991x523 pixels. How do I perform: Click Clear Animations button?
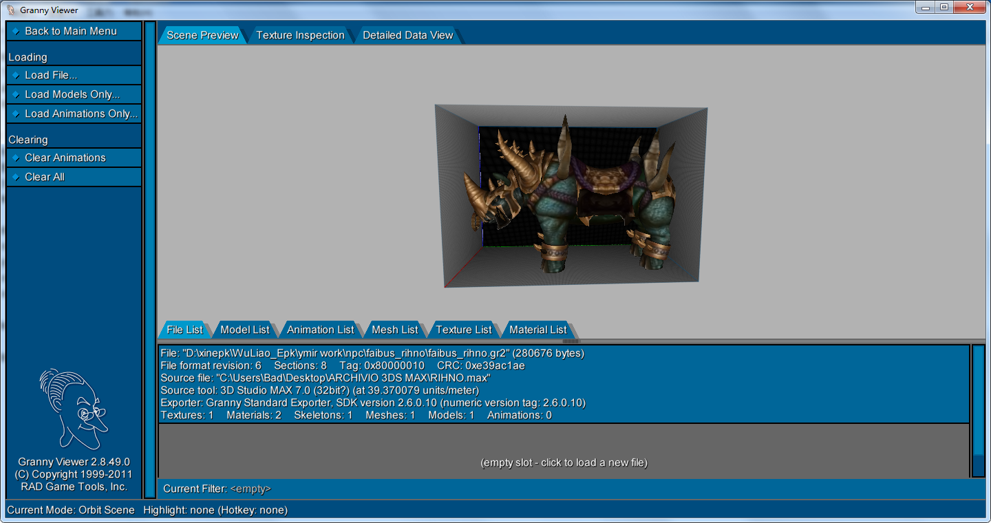(74, 158)
